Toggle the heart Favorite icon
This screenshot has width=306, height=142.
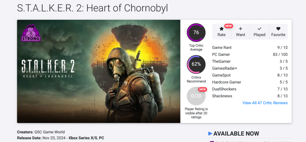278,29
